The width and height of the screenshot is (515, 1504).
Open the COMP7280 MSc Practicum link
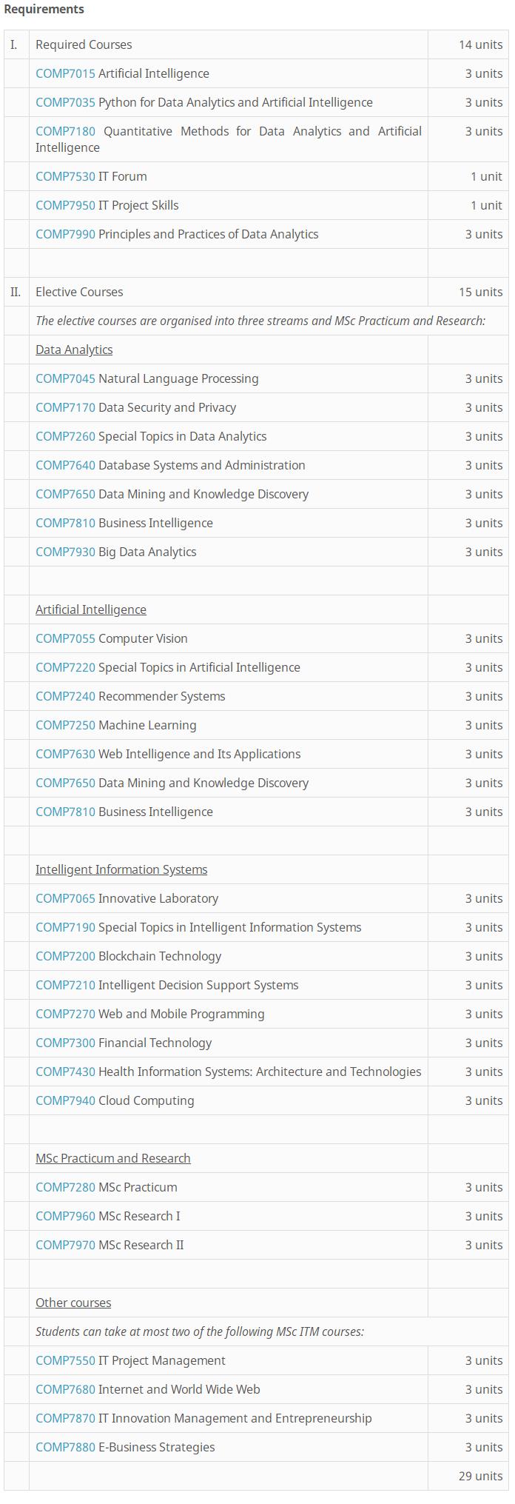pos(65,1187)
